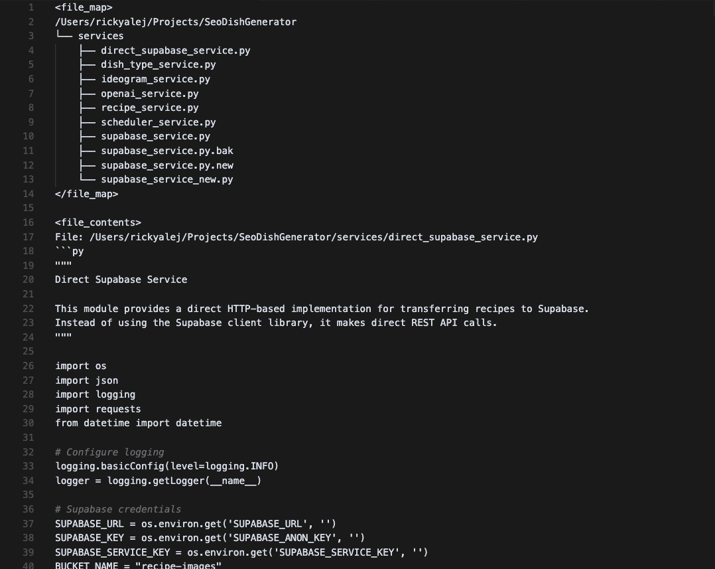The width and height of the screenshot is (715, 569).
Task: Click the supabase_service_new.py filename text
Action: pyautogui.click(x=166, y=179)
